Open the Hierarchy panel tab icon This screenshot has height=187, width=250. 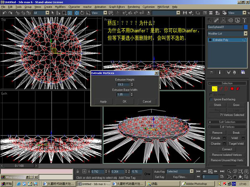pos(223,20)
